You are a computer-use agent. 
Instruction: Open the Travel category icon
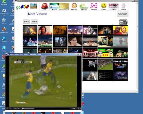(54, 7)
